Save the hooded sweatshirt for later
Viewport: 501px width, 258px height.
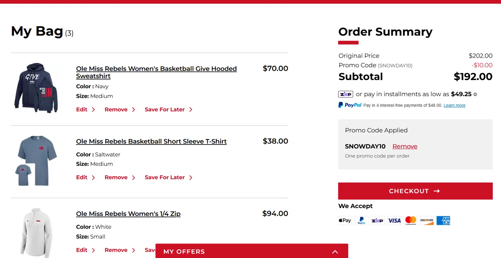coord(165,109)
